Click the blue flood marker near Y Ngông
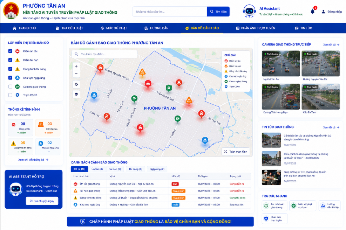346x230 pixels. tap(205, 140)
